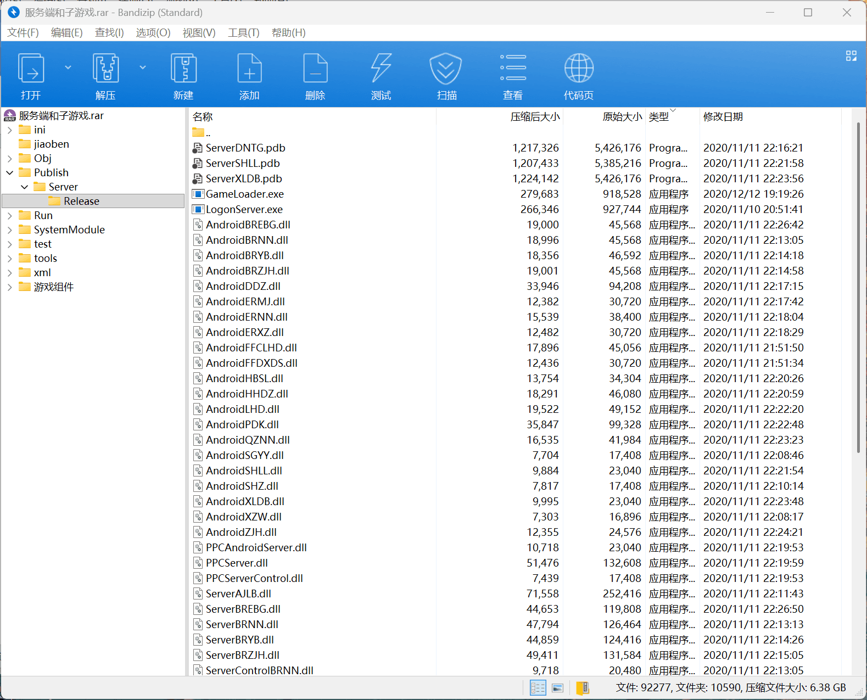Screen dimensions: 867x700
Task: Collapse the Publish folder in tree
Action: pyautogui.click(x=10, y=173)
